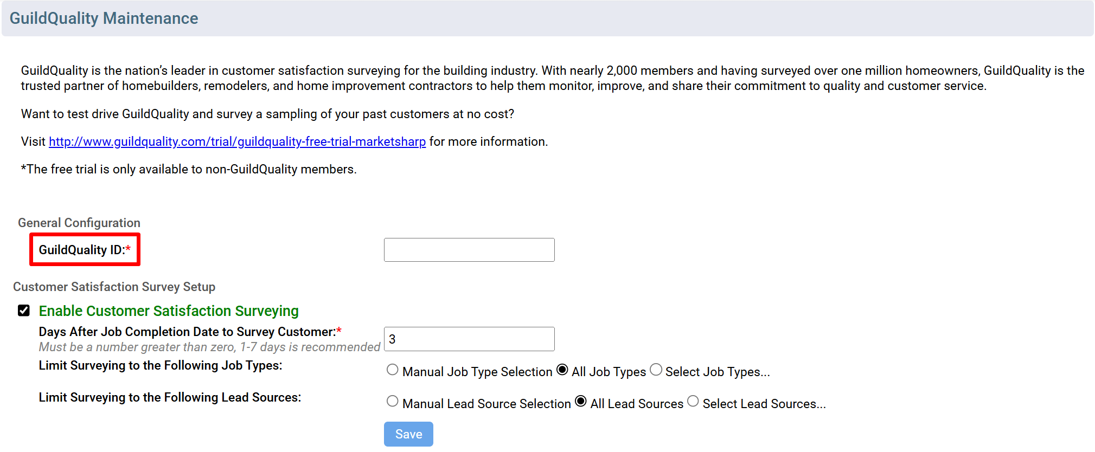Screen dimensions: 1095x452
Task: Click Enable Customer Satisfaction Surveying label text
Action: coord(169,311)
